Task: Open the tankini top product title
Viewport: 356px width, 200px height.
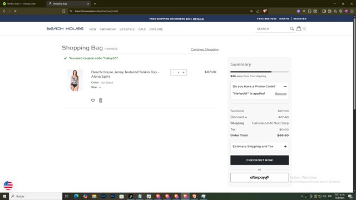Action: click(x=125, y=74)
